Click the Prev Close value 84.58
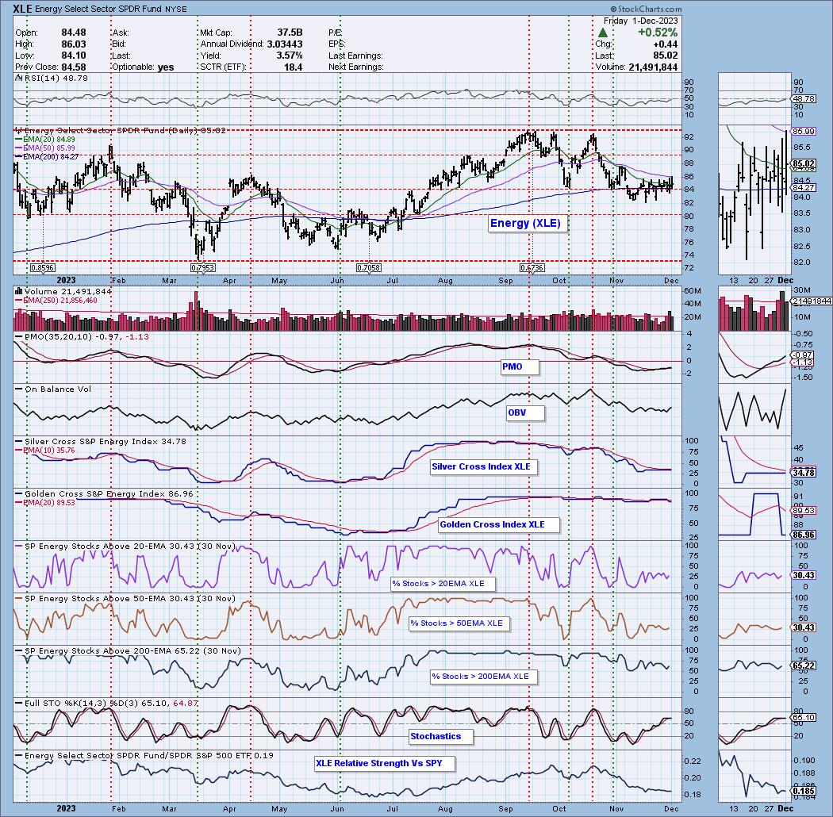Screen dimensions: 833x817 pyautogui.click(x=73, y=67)
